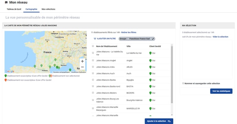Click Ajouter à la sélection button

(x=159, y=121)
